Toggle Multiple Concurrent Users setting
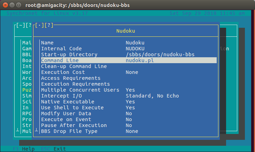Screen dimensions: 255x152 coord(129,90)
